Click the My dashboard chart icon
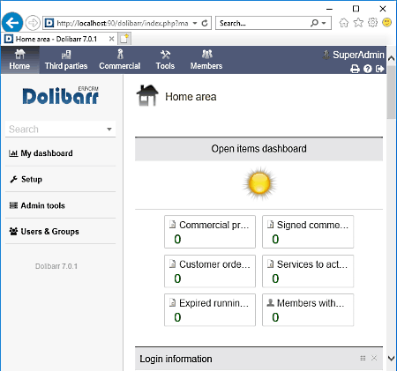The height and width of the screenshot is (371, 397). point(13,153)
